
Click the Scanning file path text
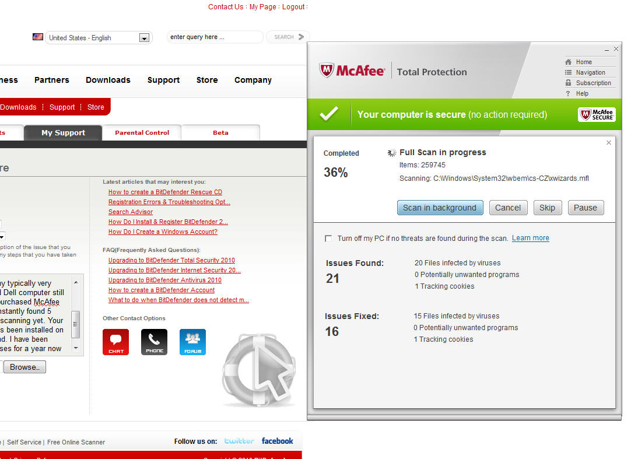[x=494, y=178]
